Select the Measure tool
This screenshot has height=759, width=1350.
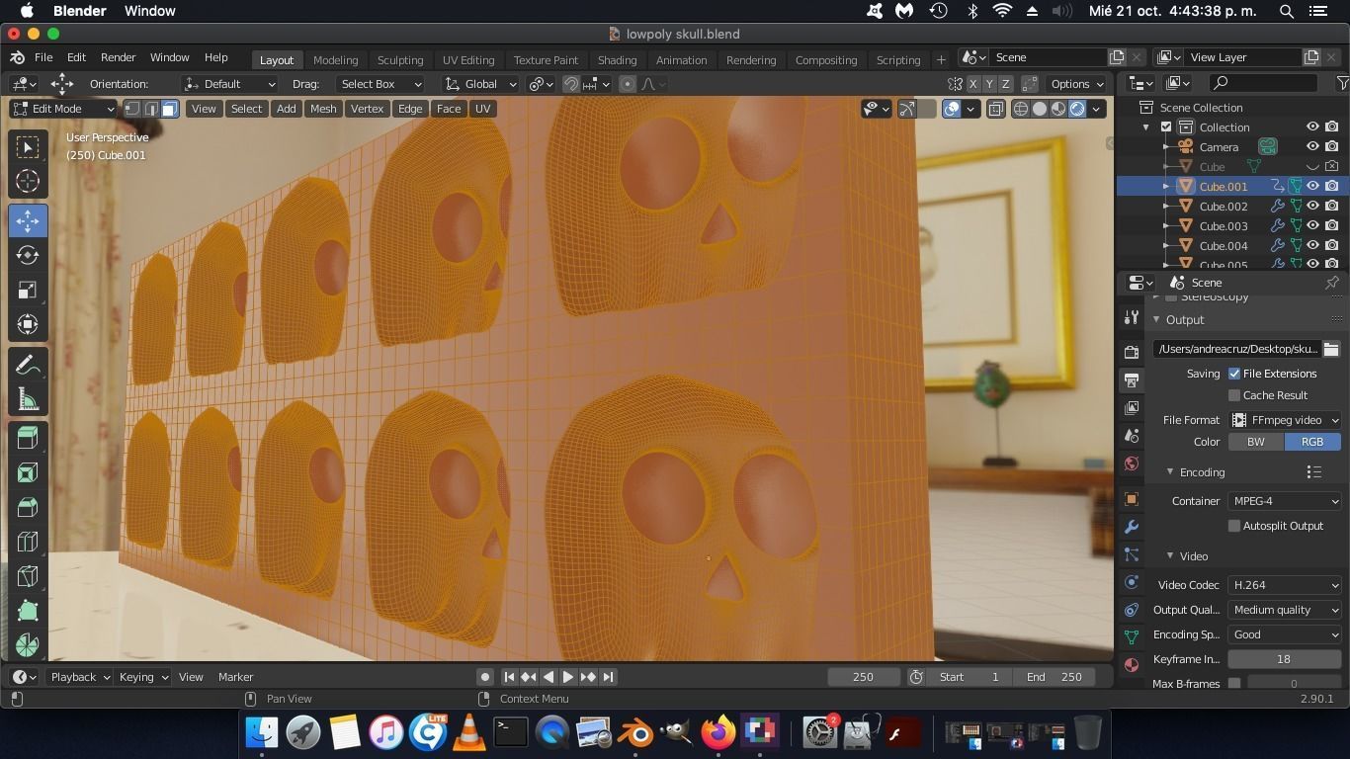[x=28, y=399]
